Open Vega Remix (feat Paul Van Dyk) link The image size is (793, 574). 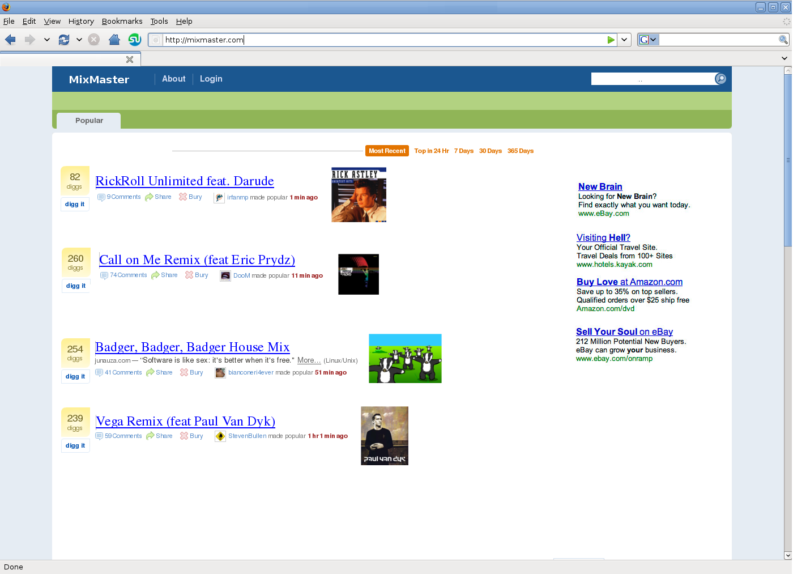coord(185,421)
